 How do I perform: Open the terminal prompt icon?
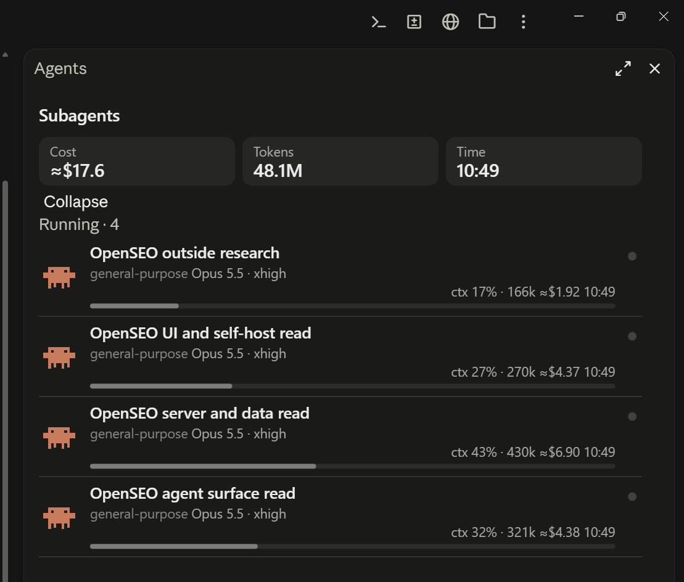[x=378, y=22]
